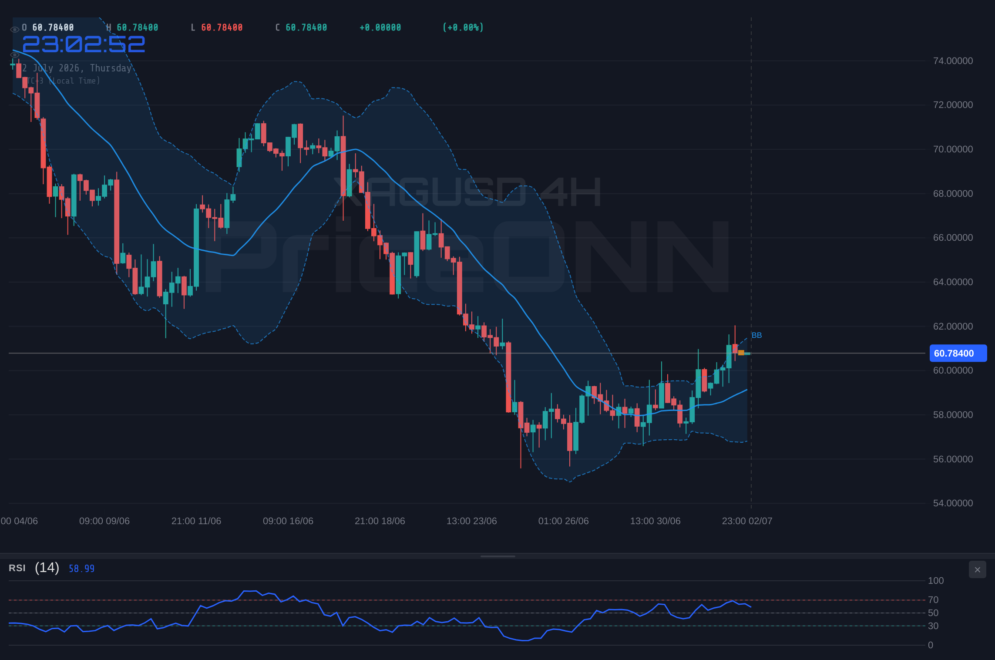Click the 58.00000 price axis label

click(953, 415)
